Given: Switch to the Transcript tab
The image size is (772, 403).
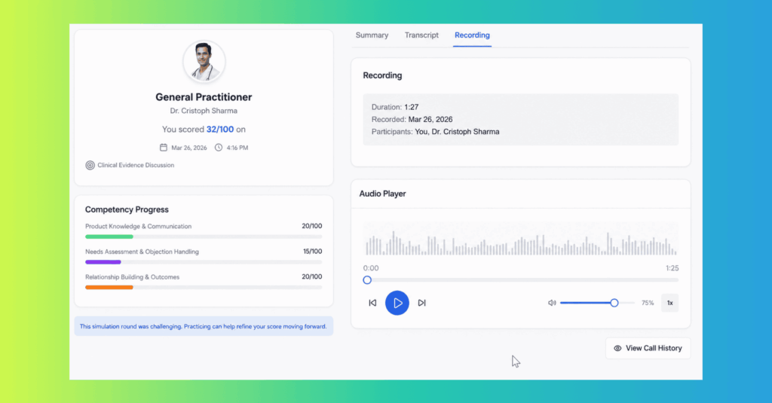Looking at the screenshot, I should [421, 35].
